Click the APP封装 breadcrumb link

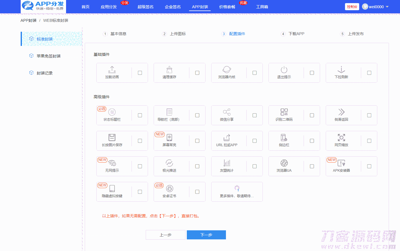(x=29, y=20)
